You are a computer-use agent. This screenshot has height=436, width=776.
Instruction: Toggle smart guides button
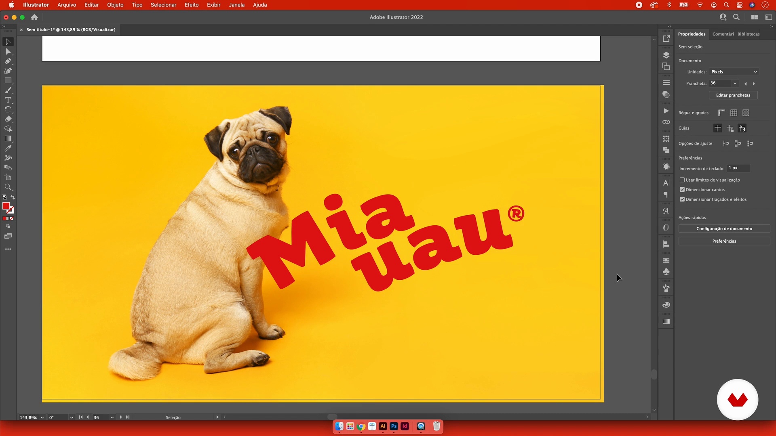(x=742, y=128)
